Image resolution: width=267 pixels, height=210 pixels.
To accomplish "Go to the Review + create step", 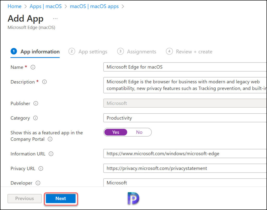I will (x=189, y=52).
